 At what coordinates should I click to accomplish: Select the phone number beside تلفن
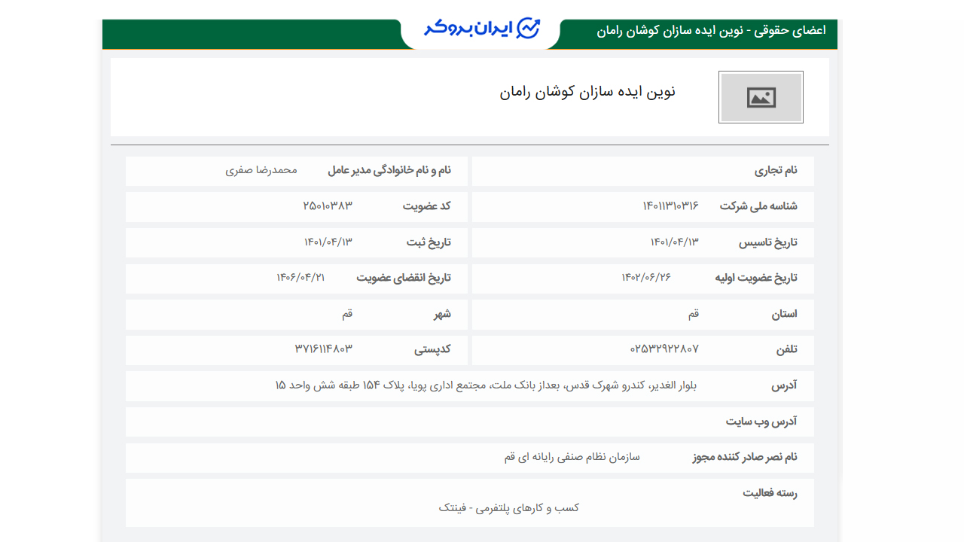pos(664,349)
